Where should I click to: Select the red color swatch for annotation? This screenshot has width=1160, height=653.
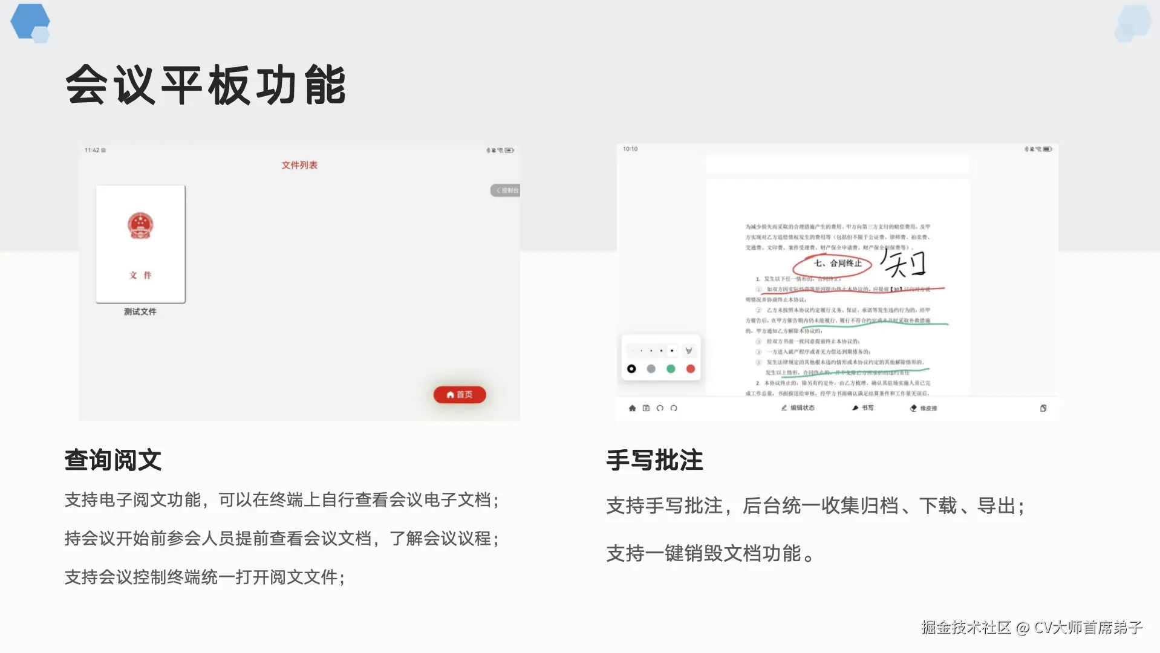691,368
